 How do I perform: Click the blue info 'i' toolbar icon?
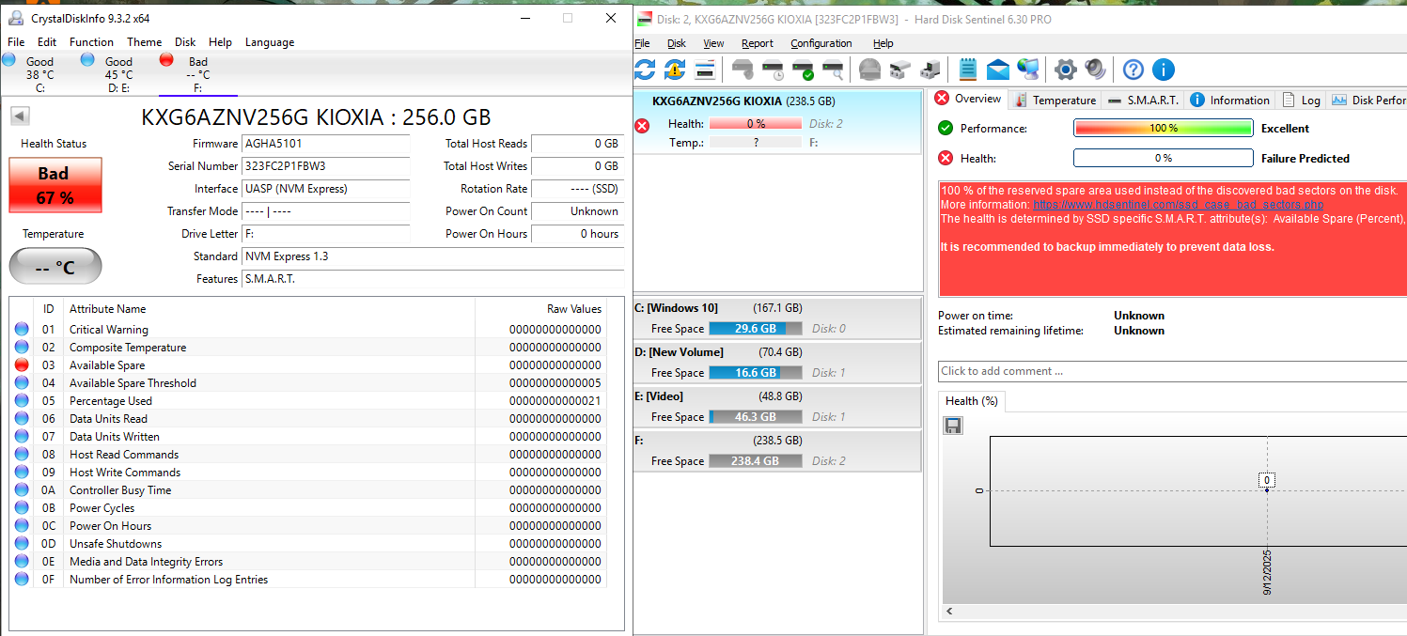[1163, 70]
